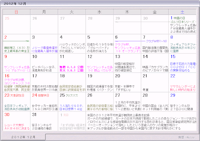Viewport: 200px width, 141px height.
Task: Click the December 16 クラブW杯決勝 entry
Action: 17,81
